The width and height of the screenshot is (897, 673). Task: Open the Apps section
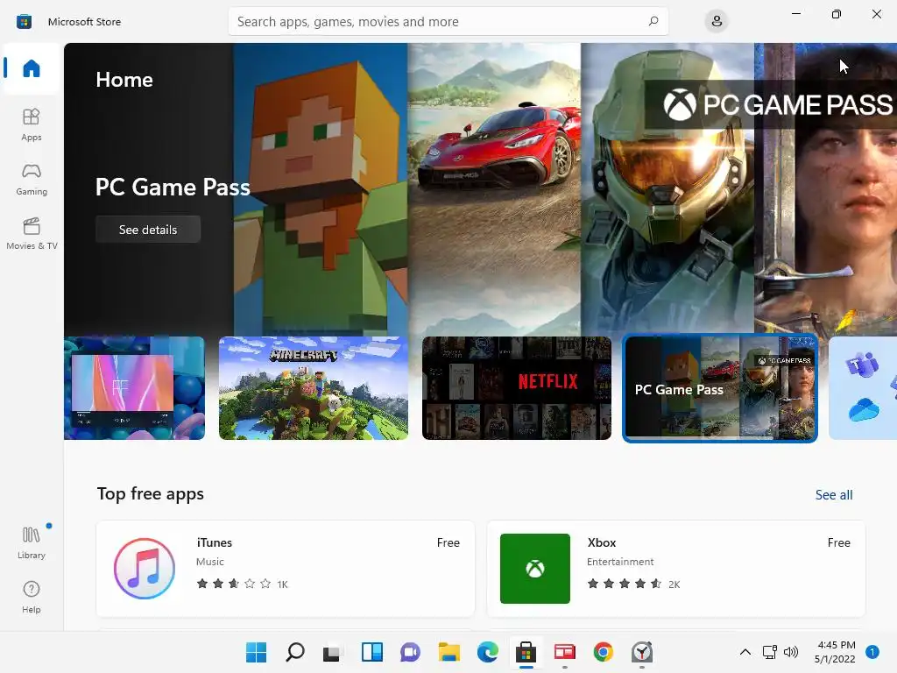(x=32, y=124)
